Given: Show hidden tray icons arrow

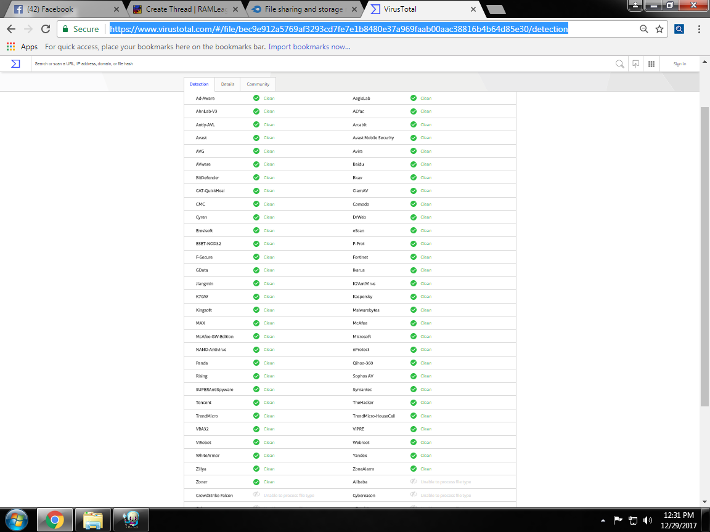Looking at the screenshot, I should [x=603, y=520].
